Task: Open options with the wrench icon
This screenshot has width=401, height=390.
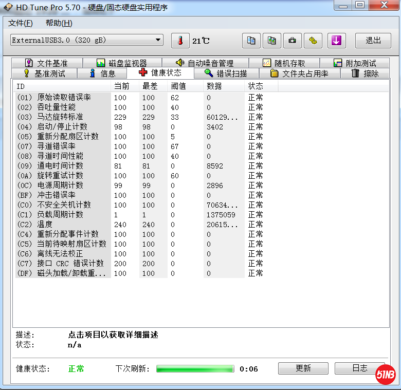Action: 313,41
